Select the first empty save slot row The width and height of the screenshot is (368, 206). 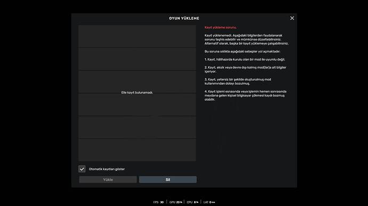pyautogui.click(x=137, y=36)
